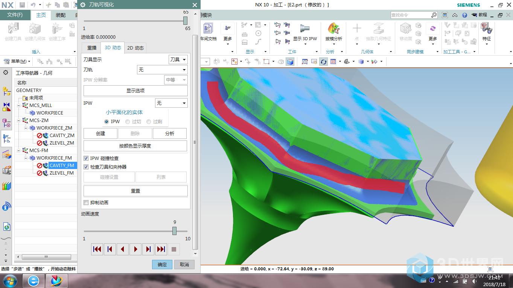This screenshot has width=513, height=288.
Task: Open the Constraint Navigator sidebar icon
Action: pyautogui.click(x=6, y=107)
